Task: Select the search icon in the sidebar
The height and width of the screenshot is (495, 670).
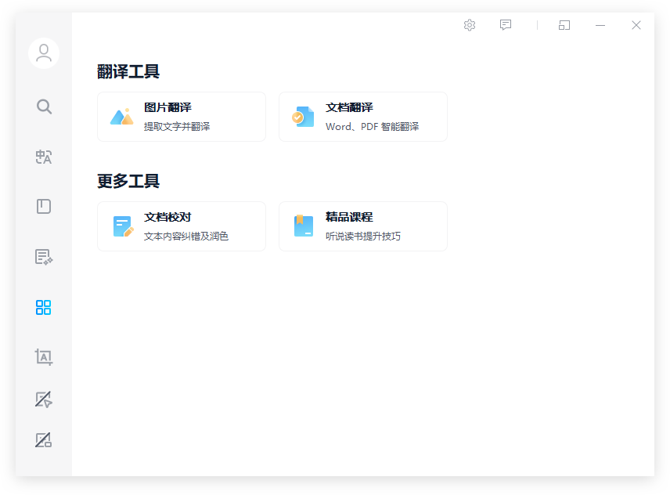Action: (44, 107)
